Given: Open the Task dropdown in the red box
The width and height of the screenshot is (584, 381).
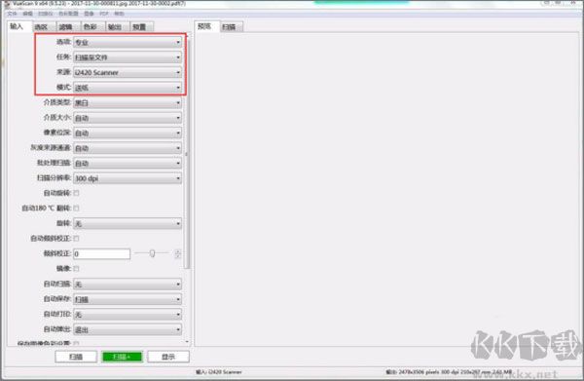Looking at the screenshot, I should (x=128, y=57).
